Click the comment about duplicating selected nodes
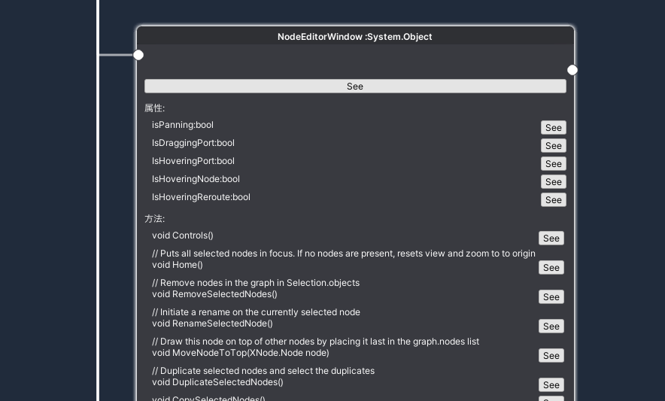This screenshot has width=665, height=401. click(263, 370)
